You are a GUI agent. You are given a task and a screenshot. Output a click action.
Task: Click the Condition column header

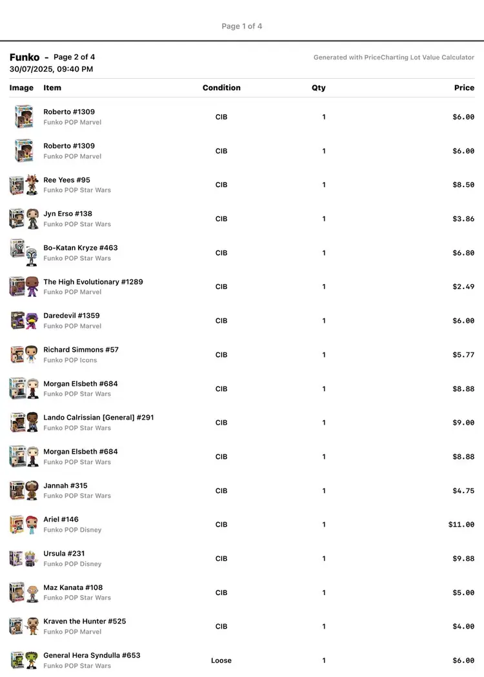click(x=221, y=88)
